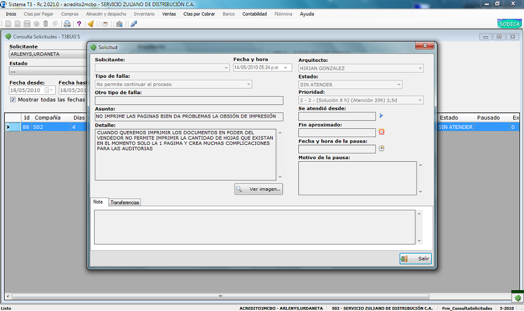Open the Prioridad dropdown
The width and height of the screenshot is (524, 311).
420,100
